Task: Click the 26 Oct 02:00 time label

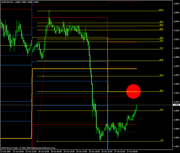Action: [43, 152]
